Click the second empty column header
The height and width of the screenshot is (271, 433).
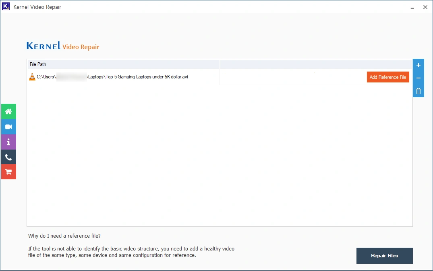coord(316,64)
